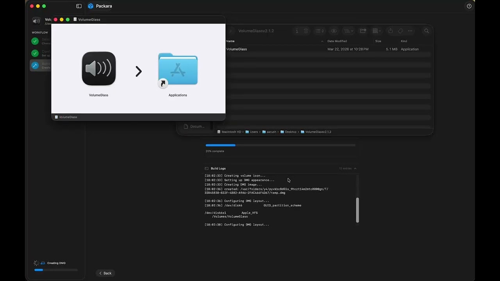The image size is (500, 281).
Task: Toggle the Packara sidebar panel icon
Action: [x=79, y=6]
